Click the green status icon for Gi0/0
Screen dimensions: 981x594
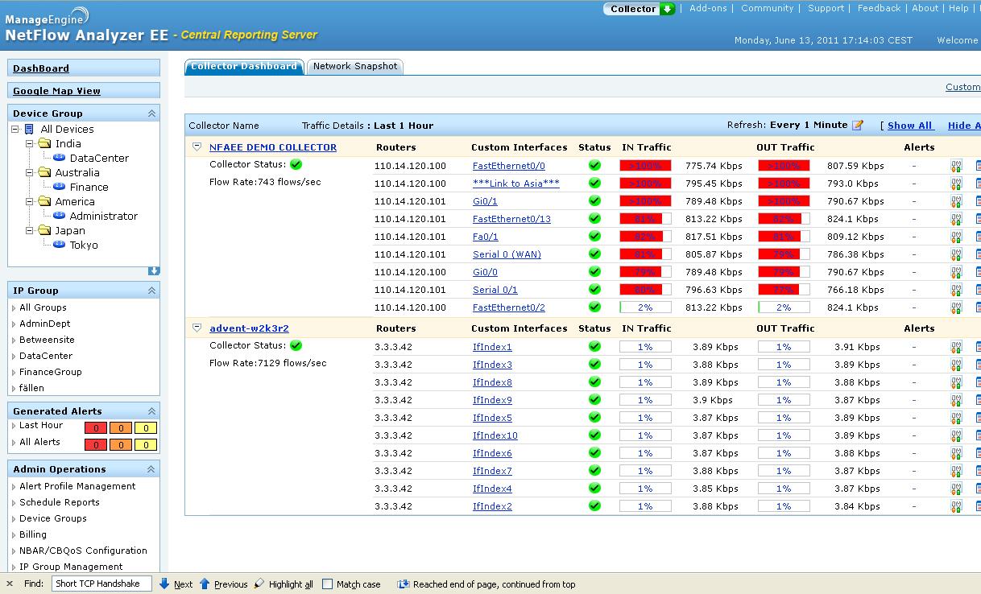[594, 272]
